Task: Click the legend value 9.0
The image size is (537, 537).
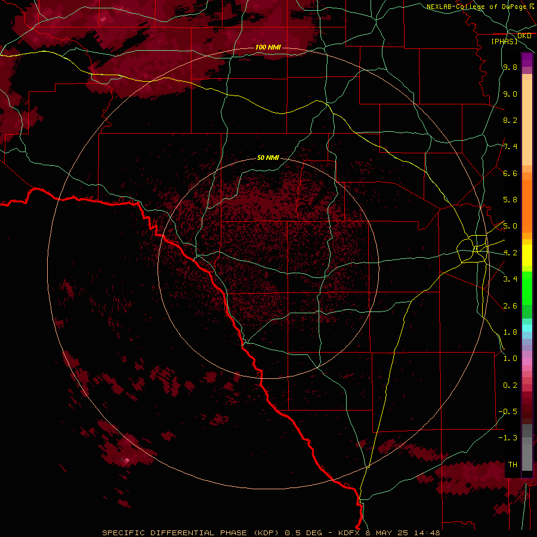Action: point(510,94)
